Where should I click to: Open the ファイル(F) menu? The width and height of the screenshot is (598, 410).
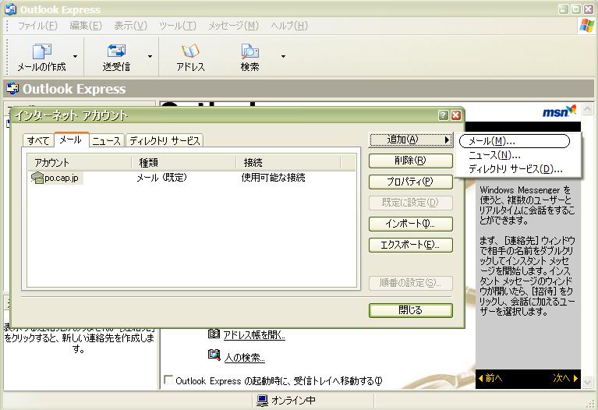pyautogui.click(x=37, y=26)
